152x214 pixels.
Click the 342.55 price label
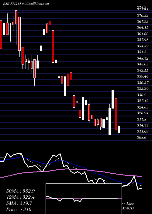point(143,70)
